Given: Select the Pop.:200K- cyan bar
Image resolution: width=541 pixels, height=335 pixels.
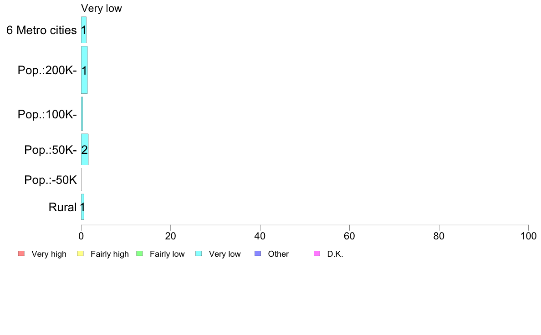Looking at the screenshot, I should point(85,70).
